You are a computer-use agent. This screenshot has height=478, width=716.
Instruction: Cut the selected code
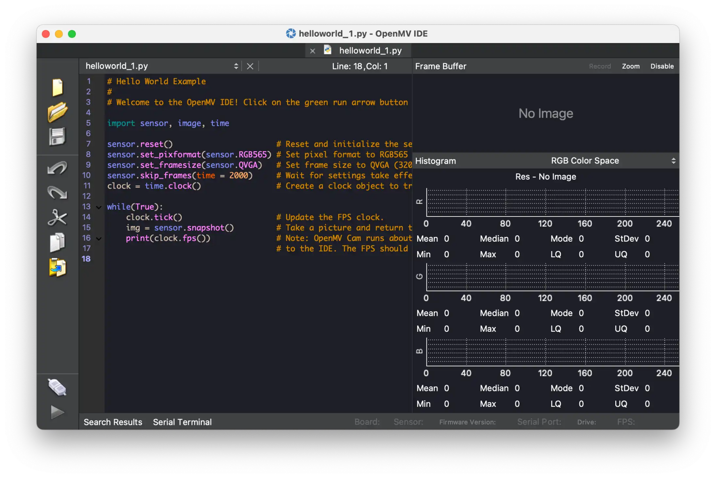pos(57,218)
